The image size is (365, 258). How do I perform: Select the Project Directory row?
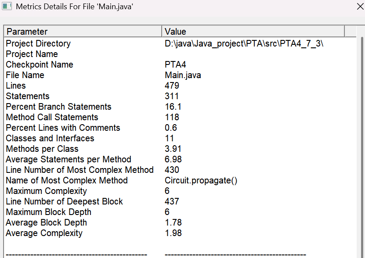pos(180,43)
